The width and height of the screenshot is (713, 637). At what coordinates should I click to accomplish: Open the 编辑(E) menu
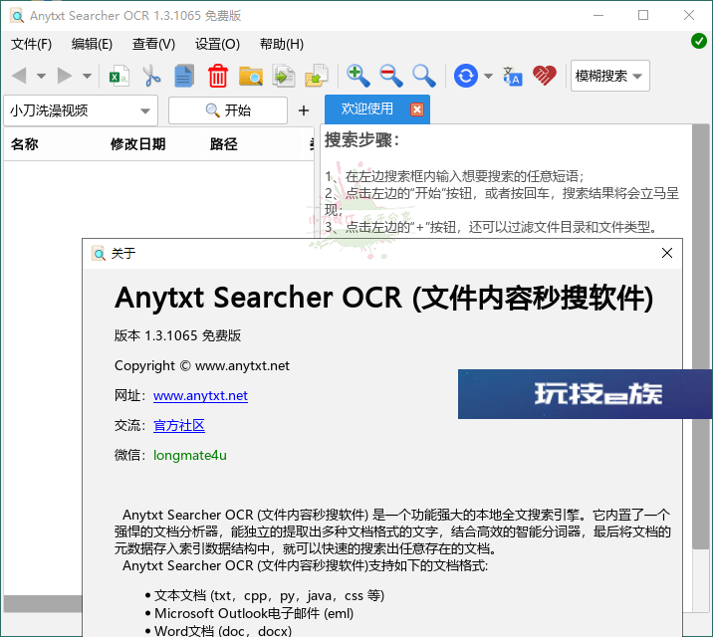click(x=92, y=44)
